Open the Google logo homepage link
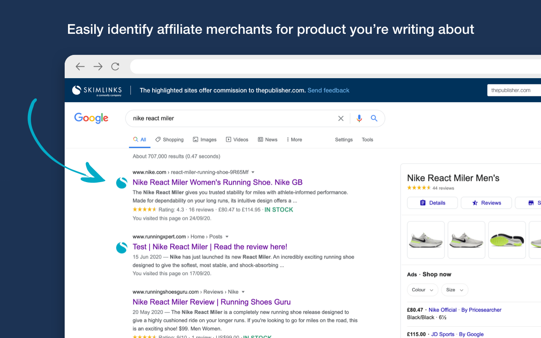Screen dimensions: 541x338 (91, 118)
